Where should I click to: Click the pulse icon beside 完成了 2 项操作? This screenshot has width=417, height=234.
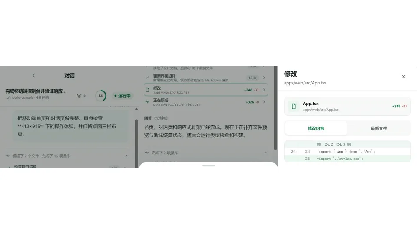coord(146,153)
